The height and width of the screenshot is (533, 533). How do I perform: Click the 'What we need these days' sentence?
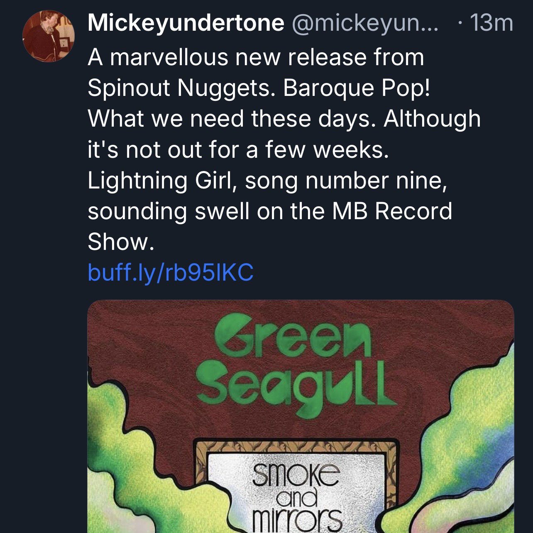(x=232, y=119)
